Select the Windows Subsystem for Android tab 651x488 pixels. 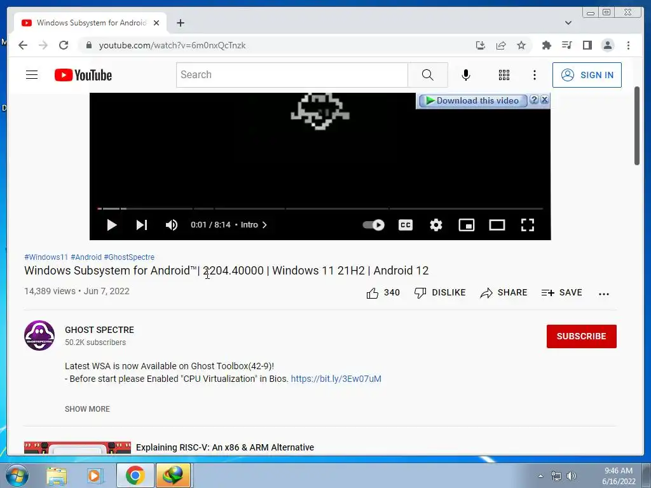point(92,23)
